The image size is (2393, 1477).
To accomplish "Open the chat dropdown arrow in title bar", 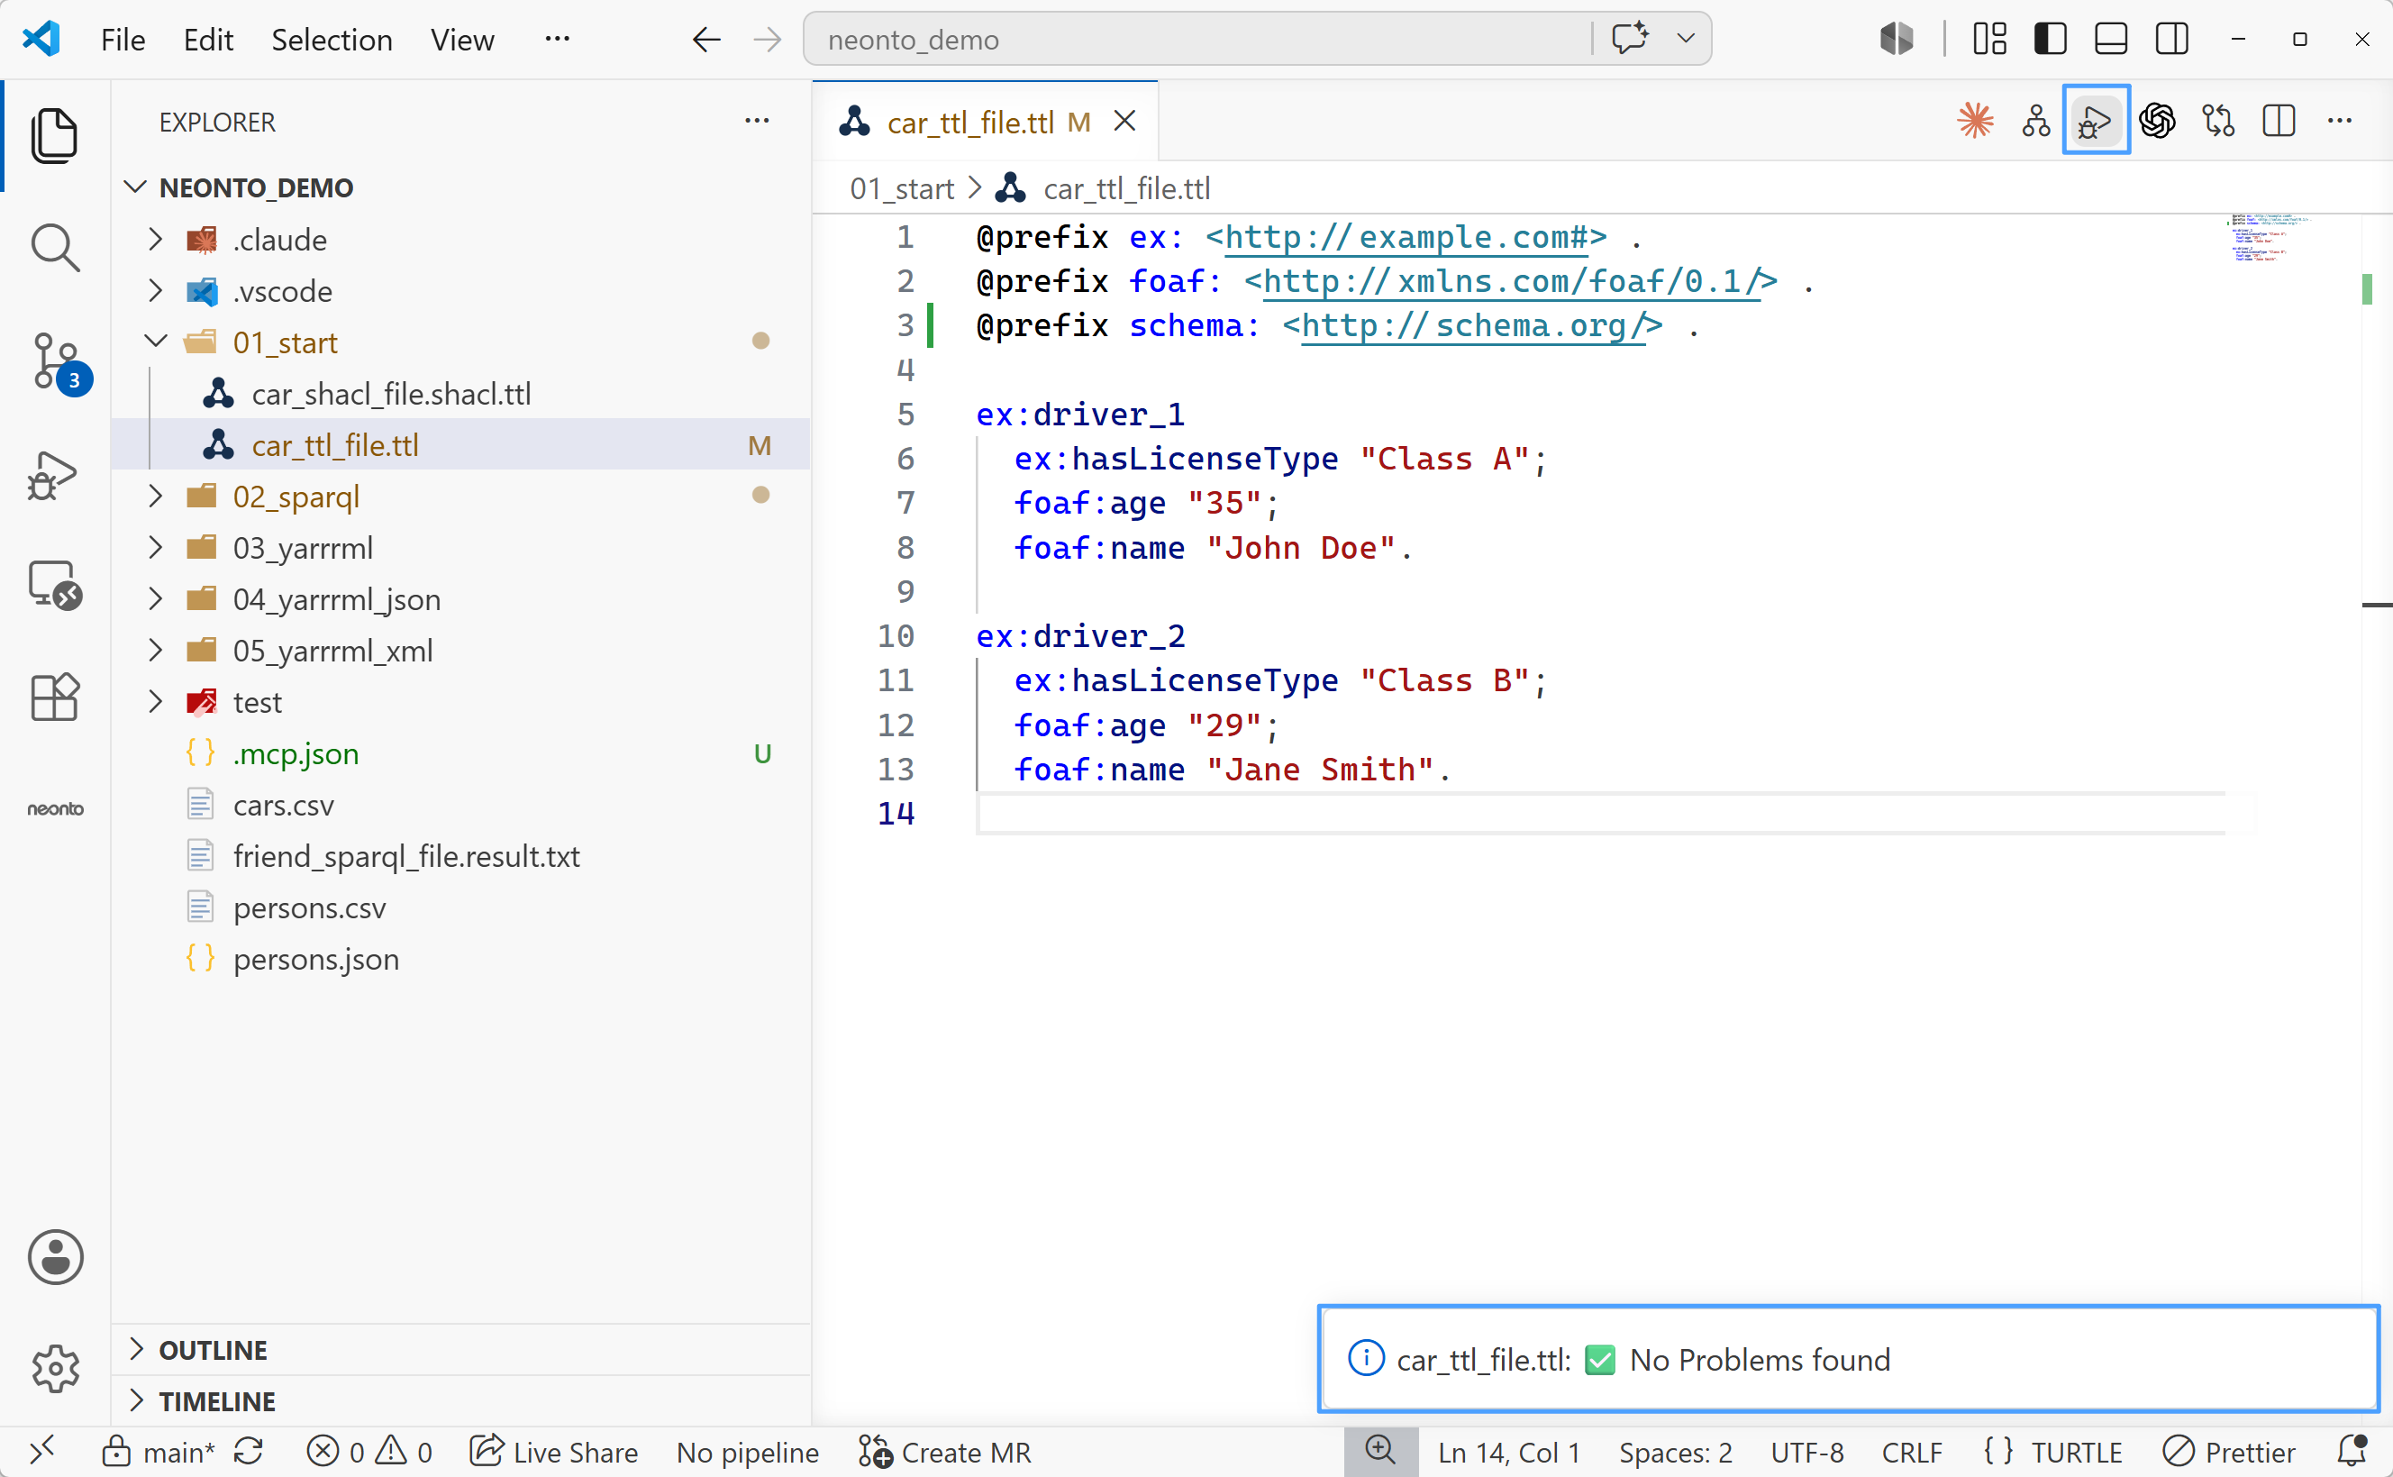I will click(1685, 39).
